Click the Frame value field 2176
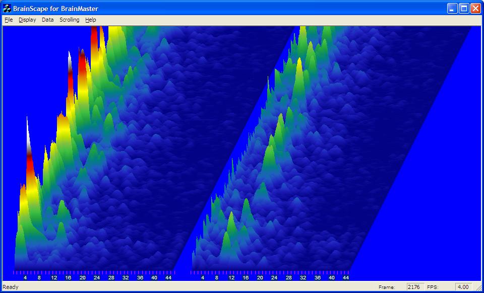The height and width of the screenshot is (293, 484). click(415, 287)
